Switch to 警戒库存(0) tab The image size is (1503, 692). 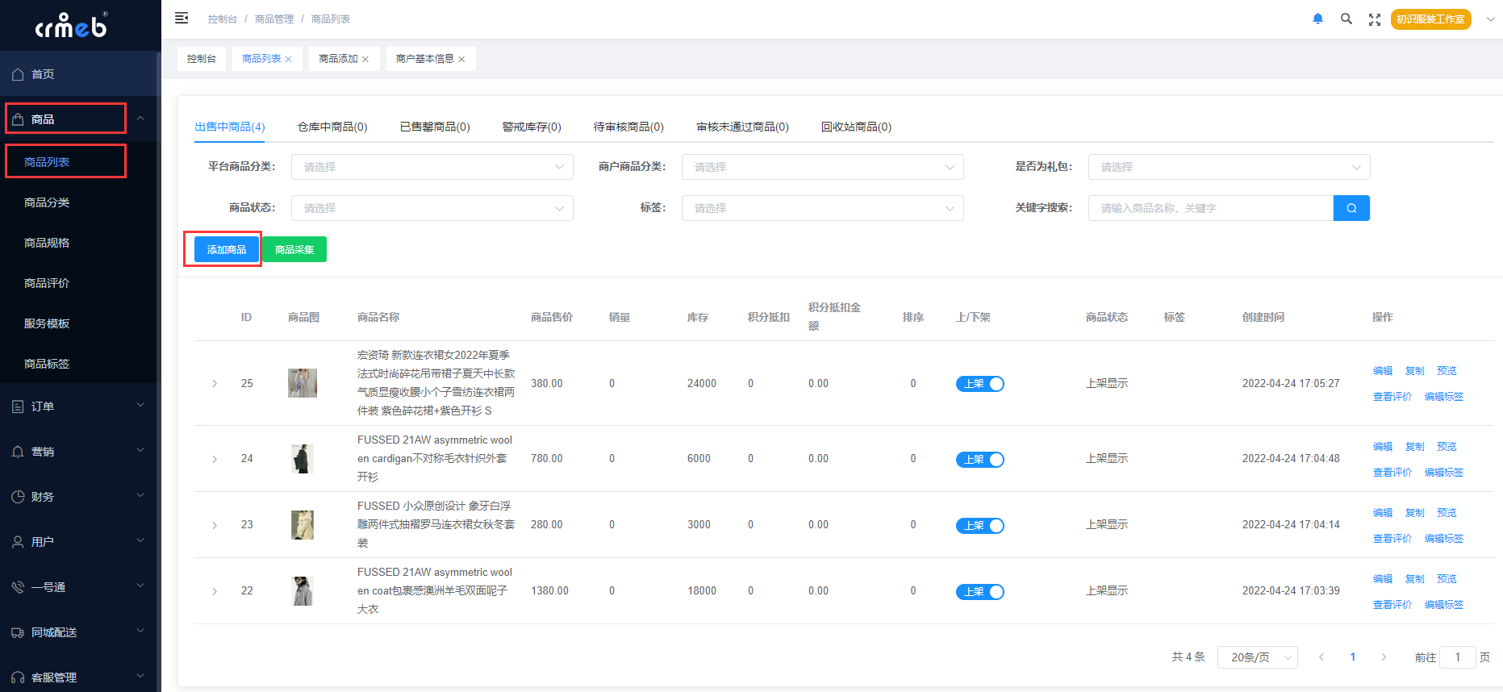coord(532,127)
